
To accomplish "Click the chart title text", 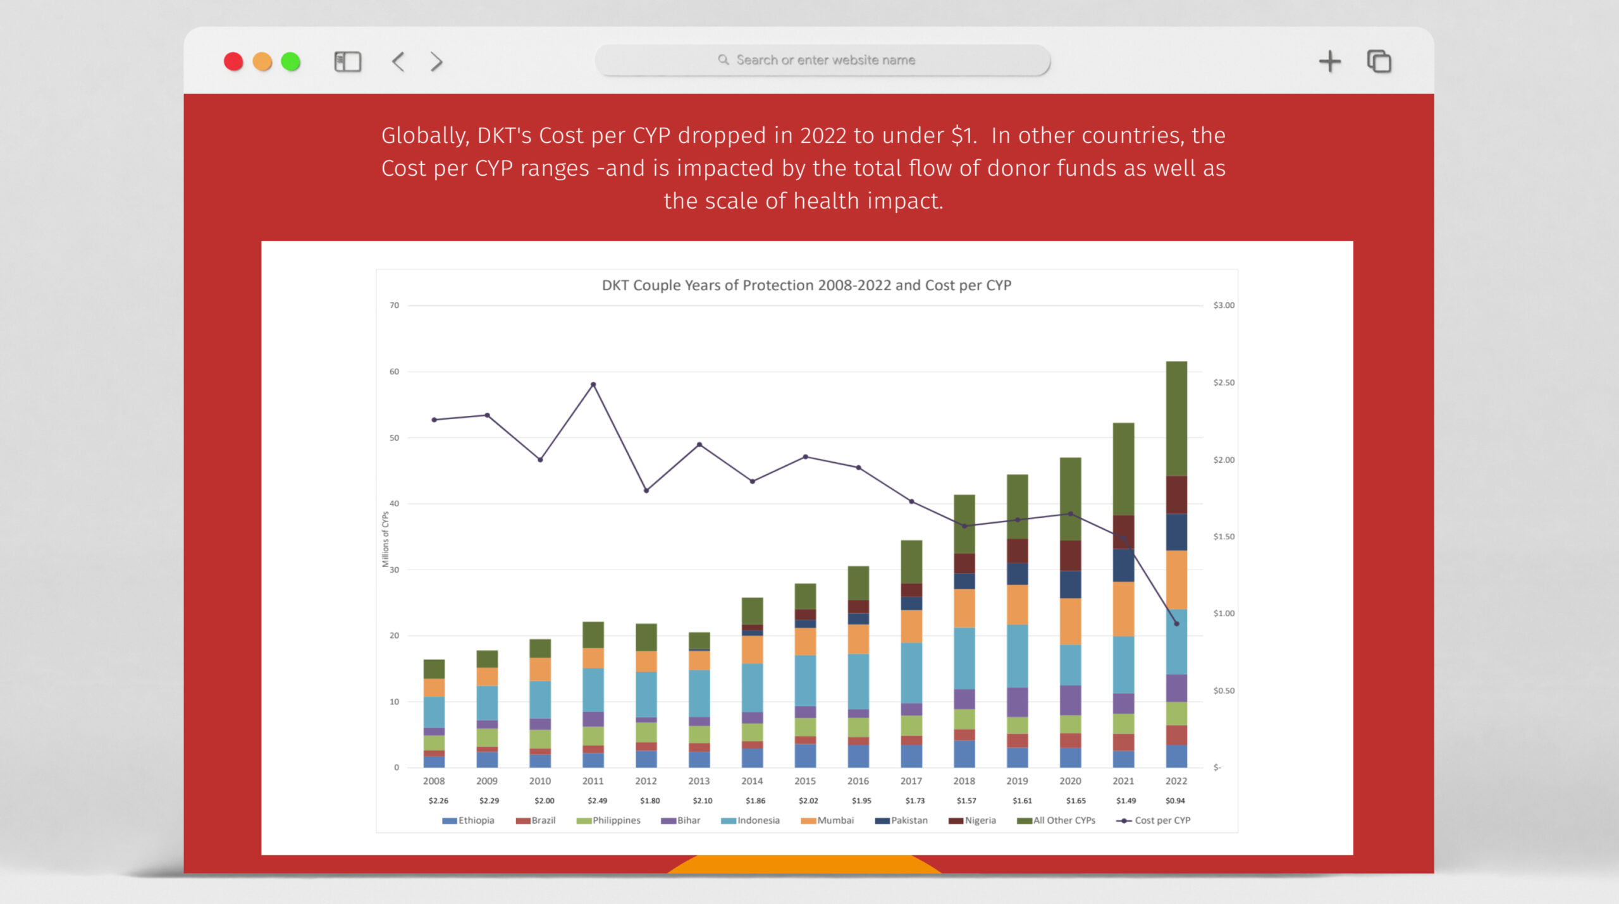I will [x=806, y=285].
